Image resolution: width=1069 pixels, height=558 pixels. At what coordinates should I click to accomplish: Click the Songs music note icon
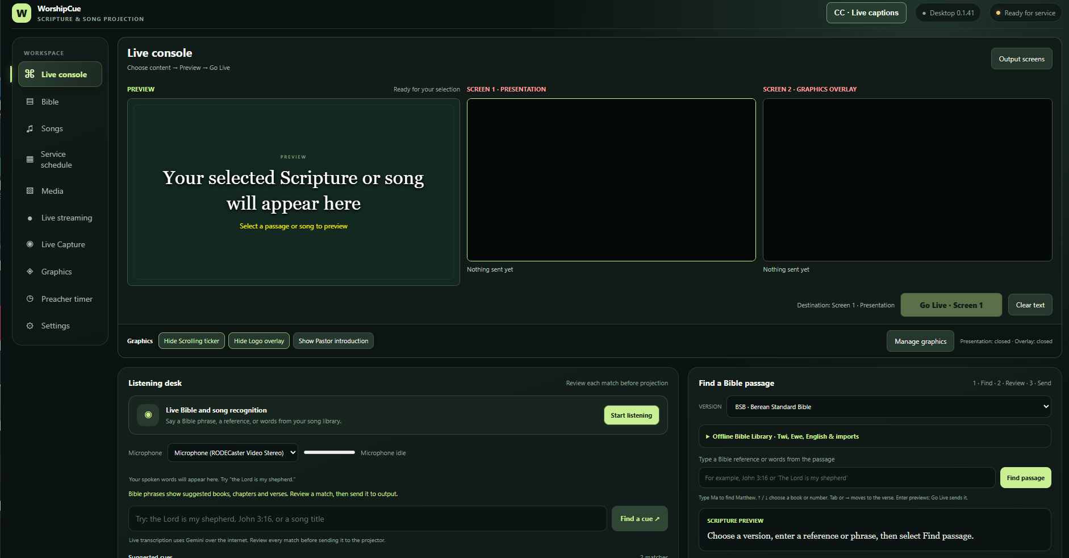point(30,128)
